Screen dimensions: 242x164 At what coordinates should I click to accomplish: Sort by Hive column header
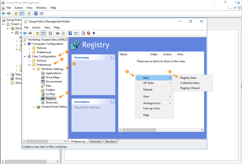pos(190,54)
